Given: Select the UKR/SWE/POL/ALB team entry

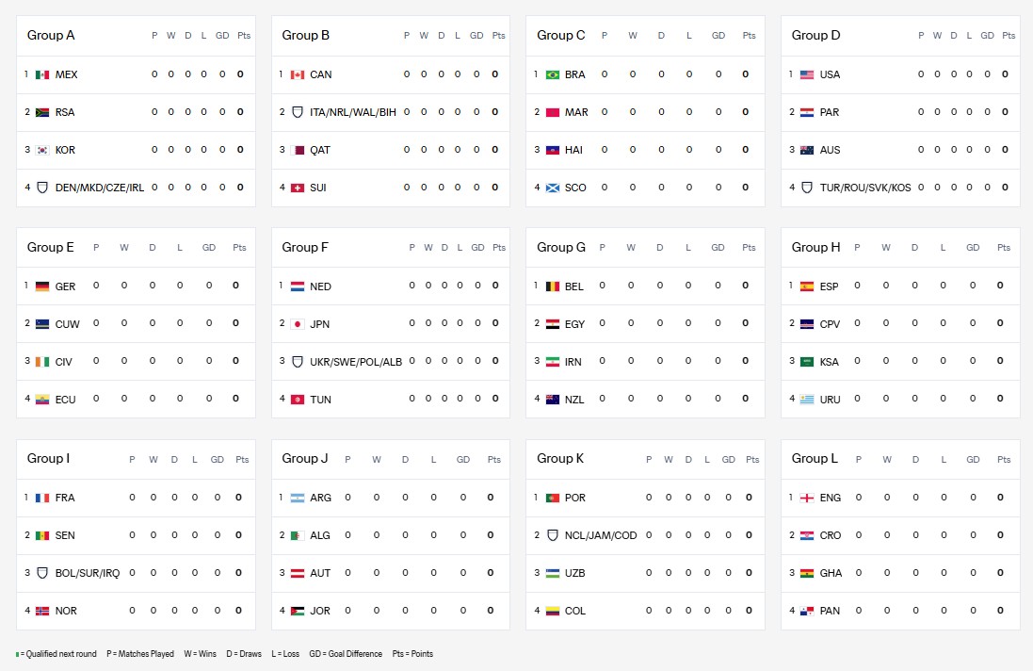Looking at the screenshot, I should point(355,362).
